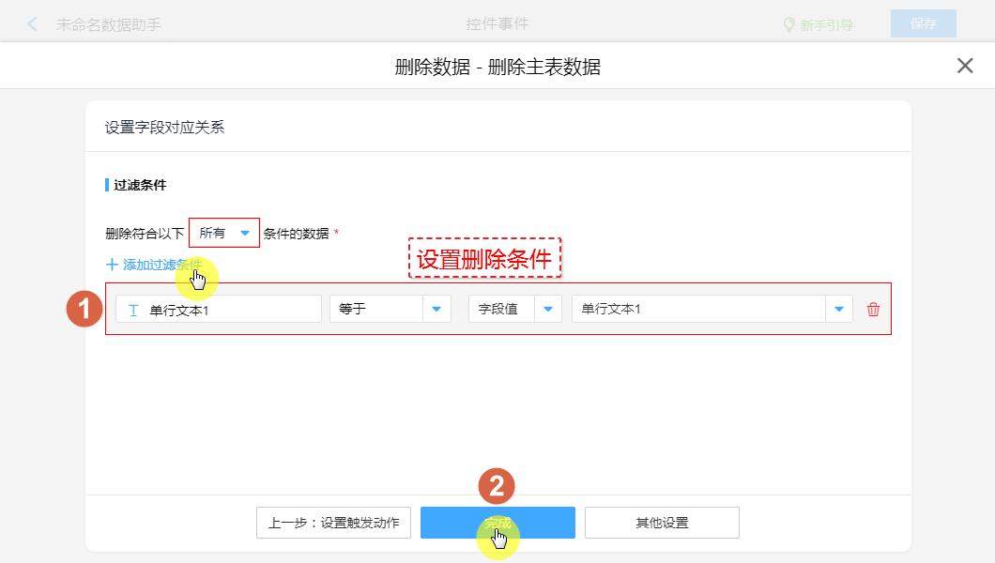Click the red 设置删除条件 annotation label

(484, 258)
